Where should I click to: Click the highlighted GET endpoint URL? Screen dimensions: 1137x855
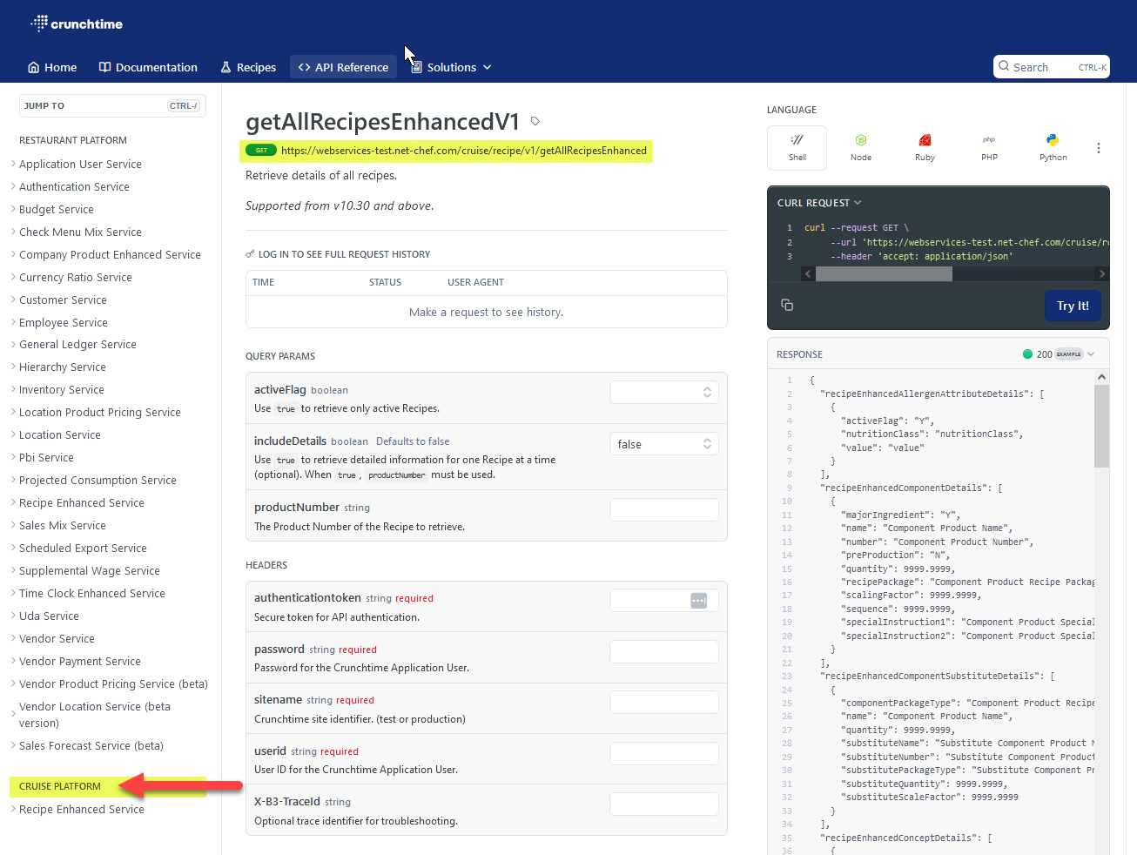[464, 151]
